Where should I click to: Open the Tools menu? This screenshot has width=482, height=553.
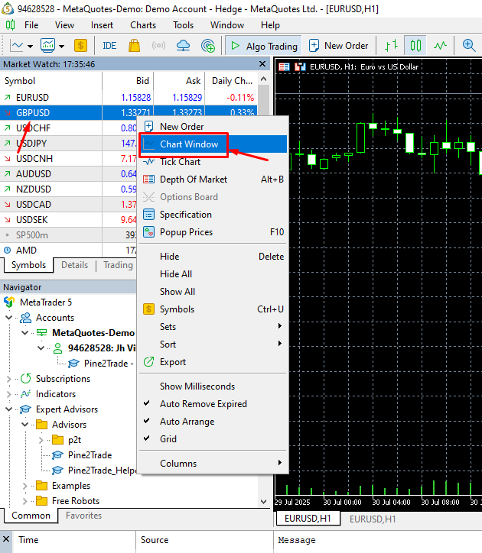pyautogui.click(x=183, y=25)
